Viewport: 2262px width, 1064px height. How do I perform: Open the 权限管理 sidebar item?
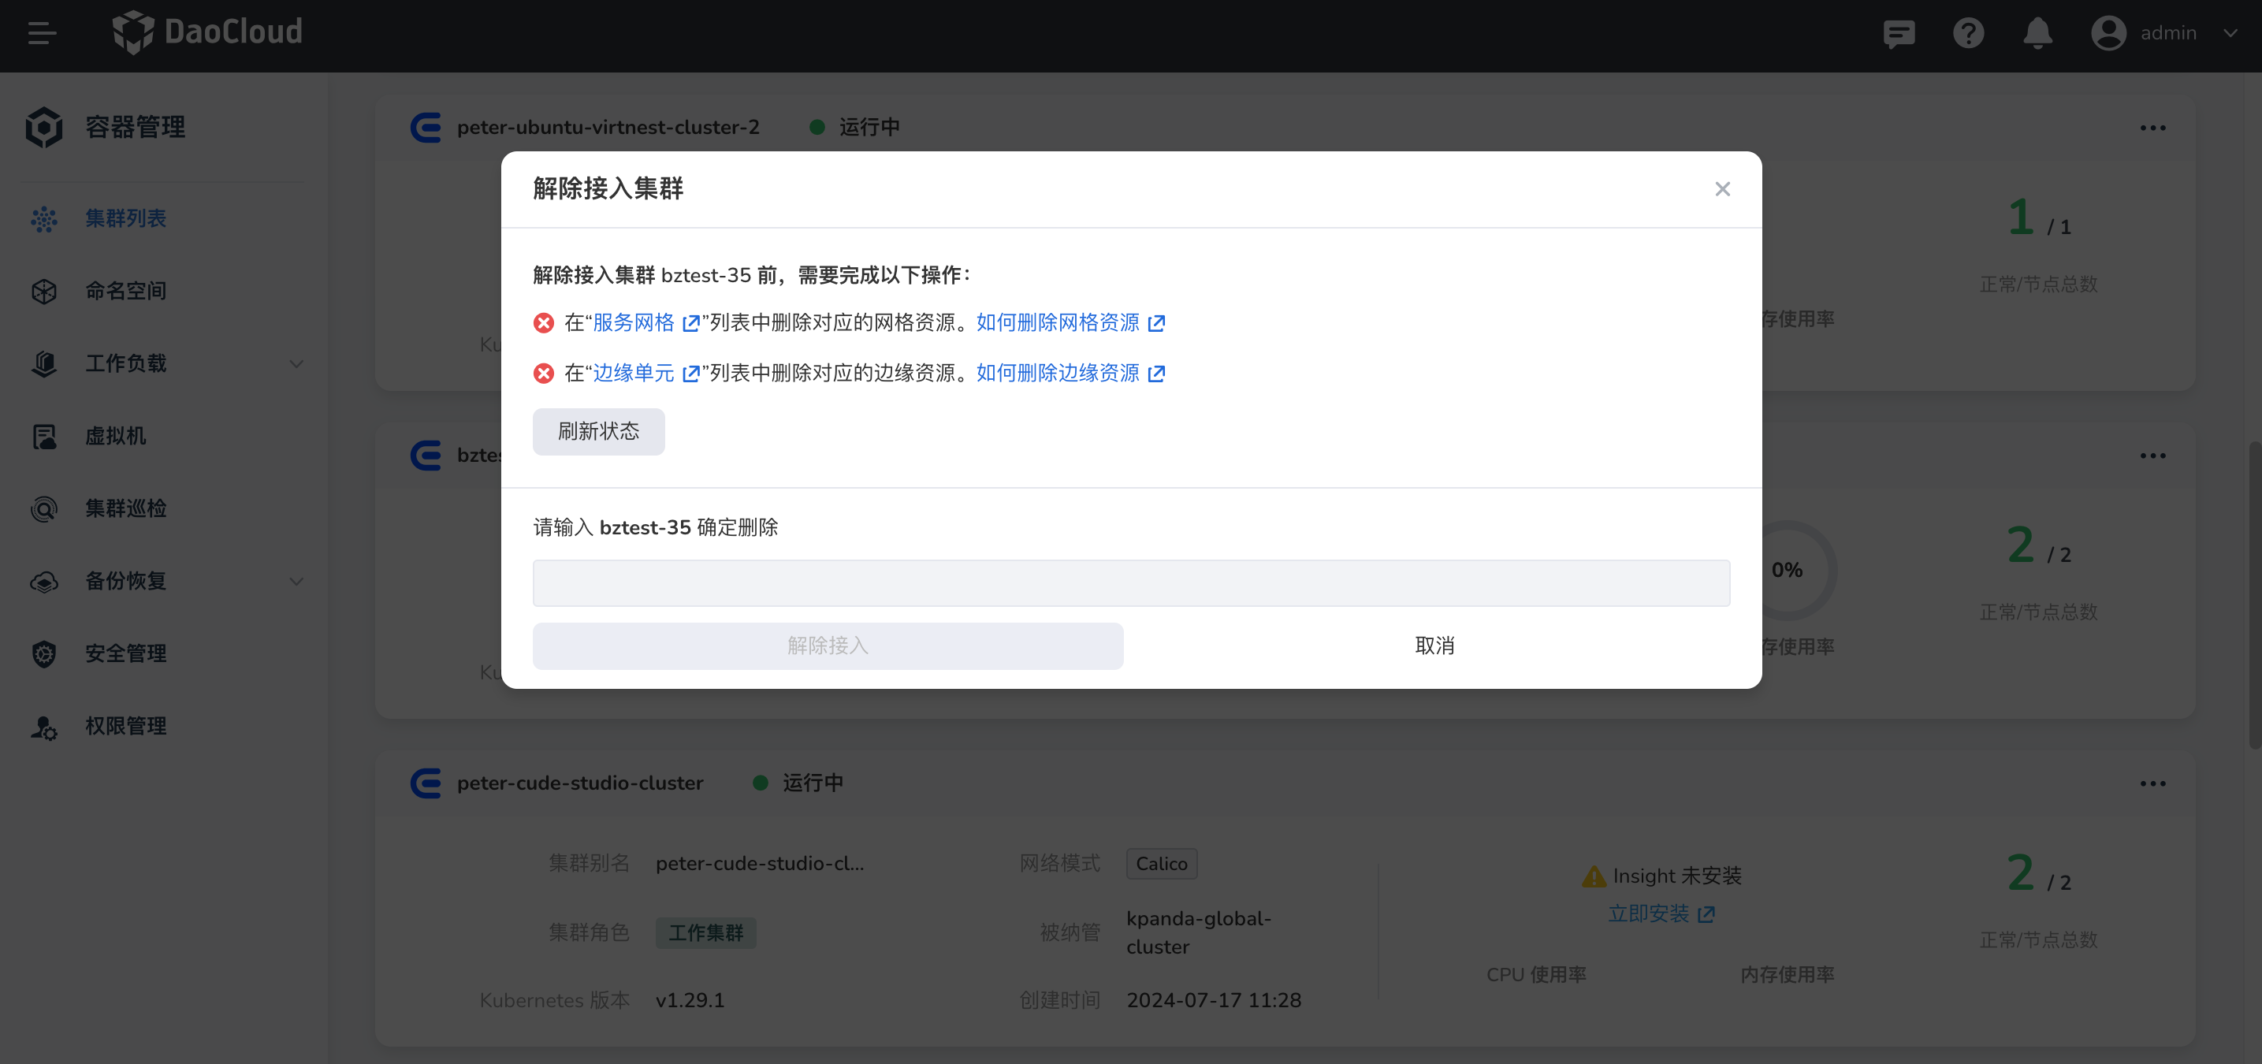coord(125,726)
